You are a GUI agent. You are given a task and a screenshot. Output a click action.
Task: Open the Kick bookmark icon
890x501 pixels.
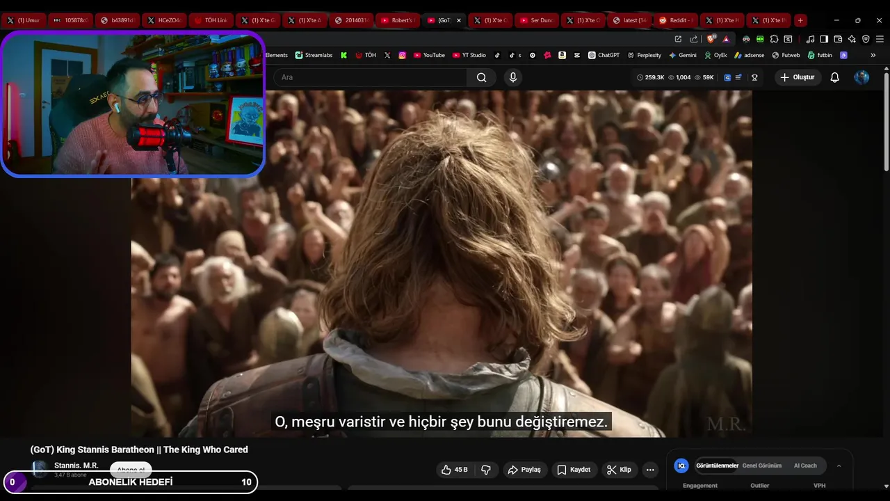click(343, 55)
